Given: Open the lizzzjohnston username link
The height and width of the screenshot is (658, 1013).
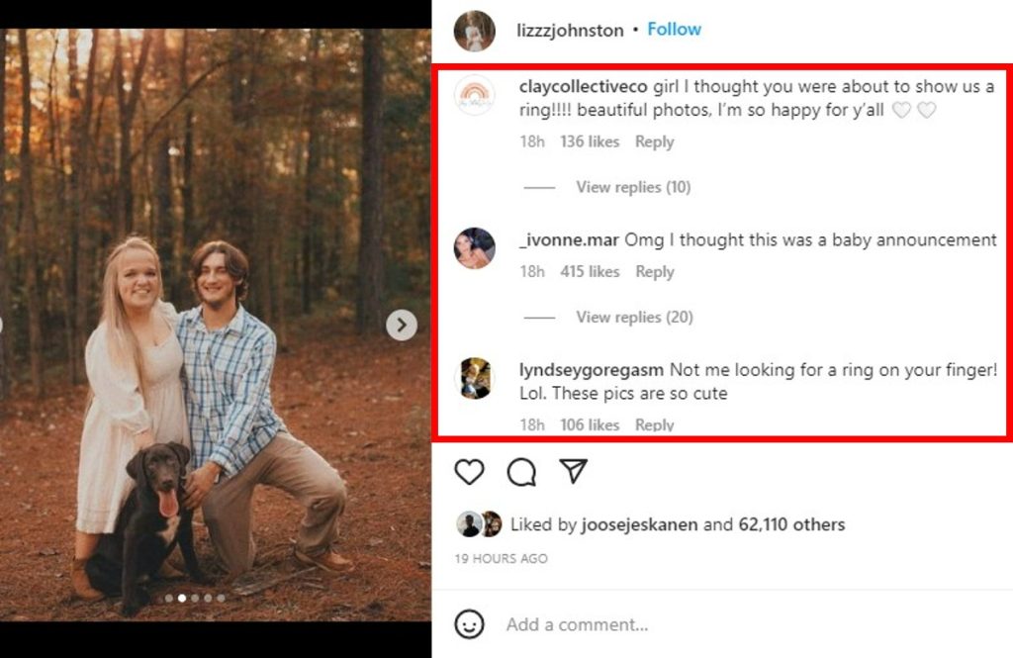Looking at the screenshot, I should 570,31.
